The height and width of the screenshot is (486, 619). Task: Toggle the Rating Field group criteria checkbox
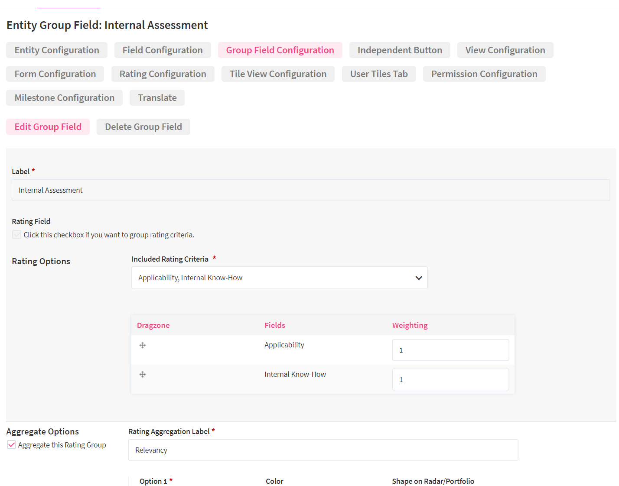(17, 235)
